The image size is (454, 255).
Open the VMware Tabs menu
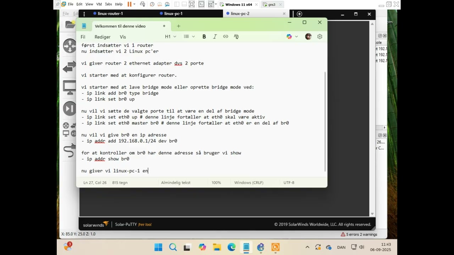[x=108, y=4]
